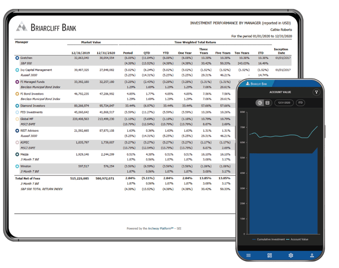The width and height of the screenshot is (339, 268).
Task: Click the YTD column header
Action: point(166,53)
